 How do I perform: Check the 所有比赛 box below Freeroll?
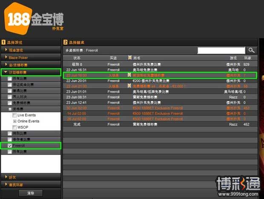[10, 152]
